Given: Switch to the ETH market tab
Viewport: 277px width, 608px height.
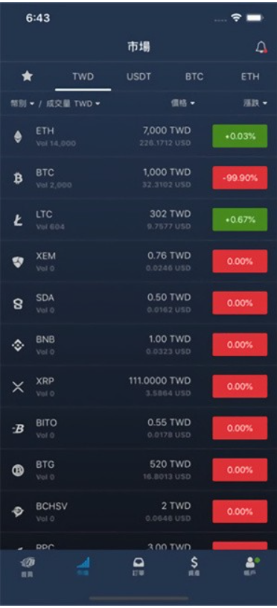Looking at the screenshot, I should (250, 77).
